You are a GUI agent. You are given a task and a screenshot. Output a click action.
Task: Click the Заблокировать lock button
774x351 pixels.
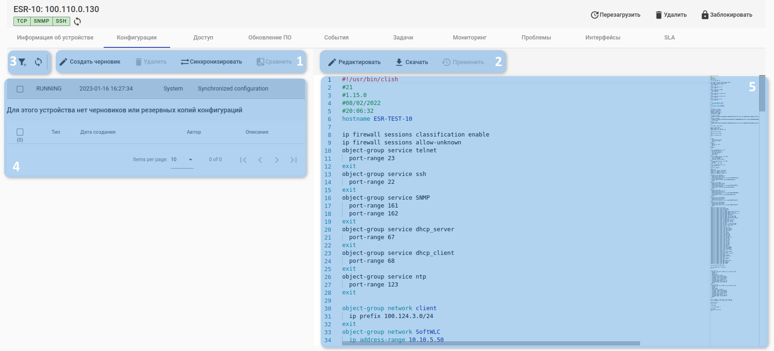[x=727, y=15]
